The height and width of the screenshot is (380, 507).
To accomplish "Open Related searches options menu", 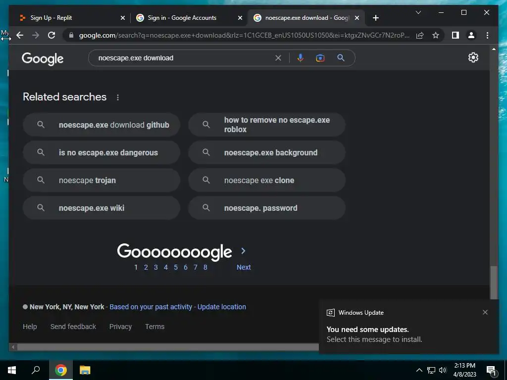I will pos(118,97).
